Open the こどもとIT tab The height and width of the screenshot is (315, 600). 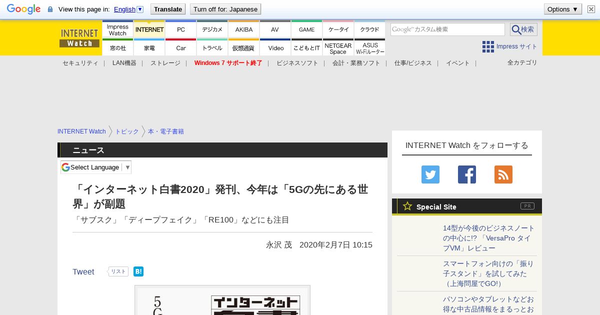point(307,47)
